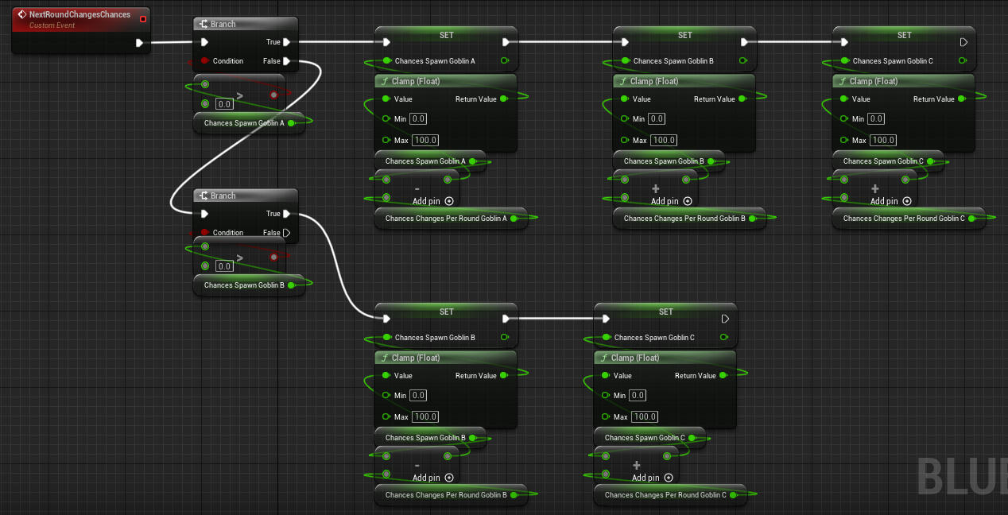The width and height of the screenshot is (1008, 515).
Task: Edit Min value field in Goblin A Clamp node
Action: (x=418, y=119)
